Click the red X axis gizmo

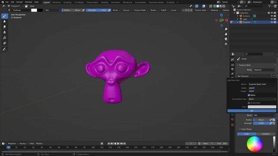click(227, 20)
